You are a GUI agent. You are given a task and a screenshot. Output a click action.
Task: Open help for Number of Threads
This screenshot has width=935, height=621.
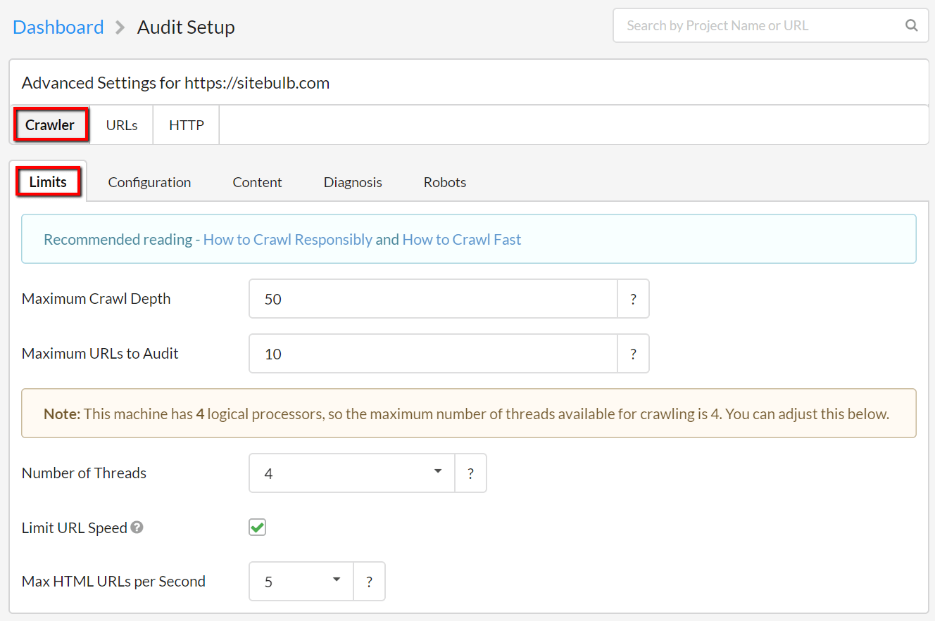coord(470,473)
